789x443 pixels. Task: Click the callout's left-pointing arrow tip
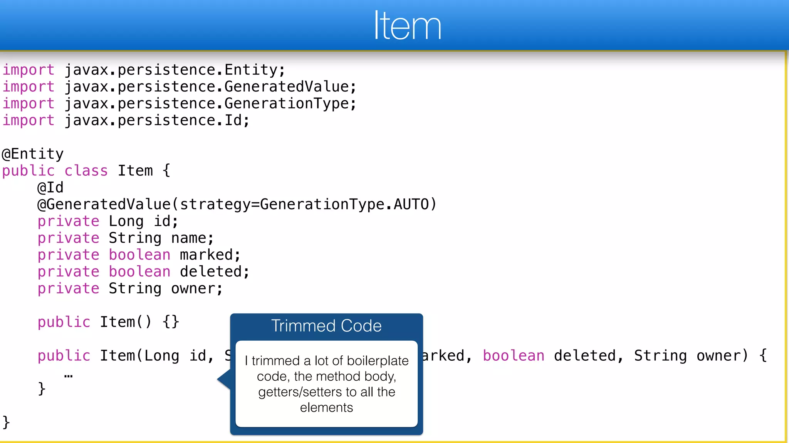[220, 379]
